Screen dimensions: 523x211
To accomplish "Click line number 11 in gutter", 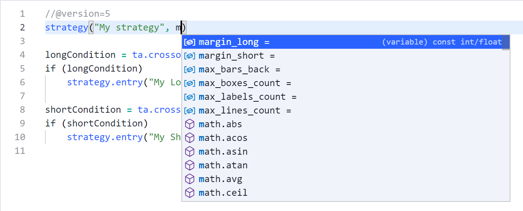I will 19,151.
